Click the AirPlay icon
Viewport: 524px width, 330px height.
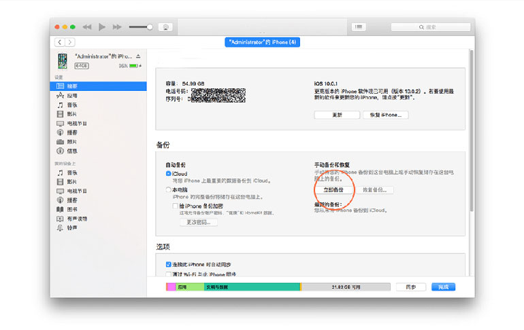(165, 26)
